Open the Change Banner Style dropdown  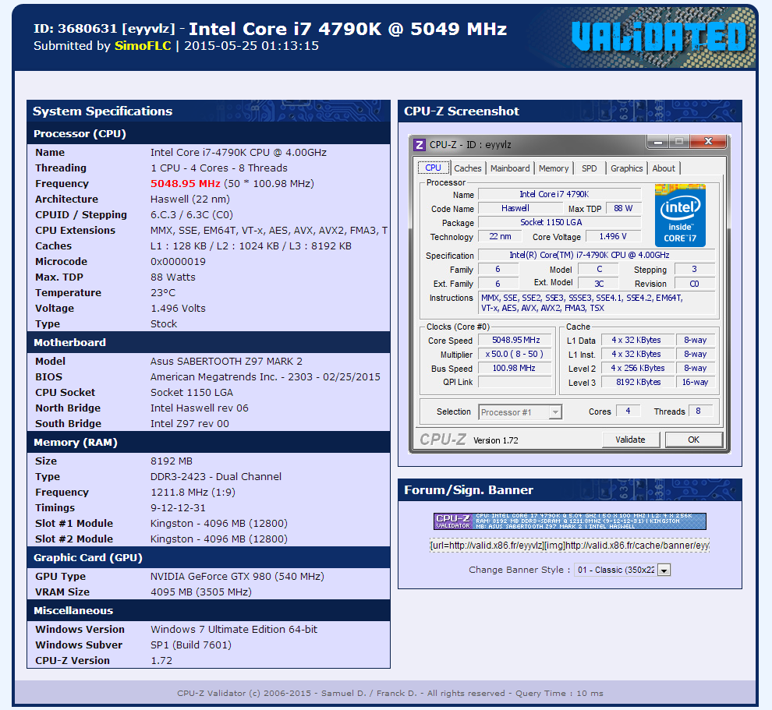tap(622, 570)
